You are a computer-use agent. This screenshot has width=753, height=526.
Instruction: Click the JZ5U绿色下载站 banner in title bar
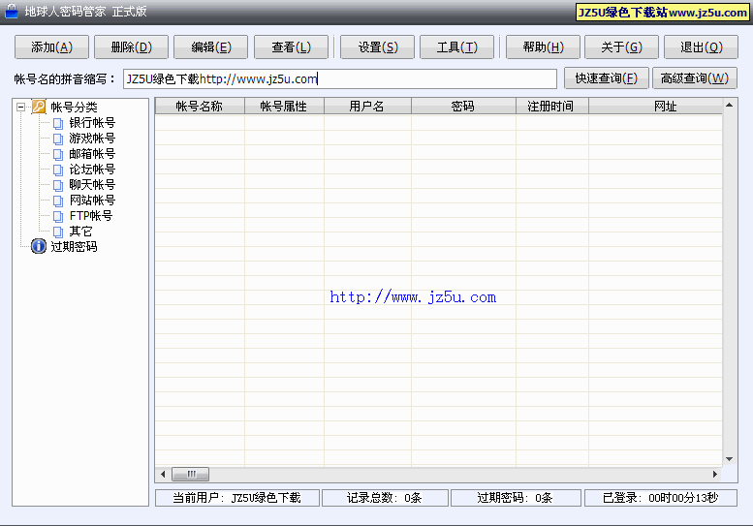(663, 12)
